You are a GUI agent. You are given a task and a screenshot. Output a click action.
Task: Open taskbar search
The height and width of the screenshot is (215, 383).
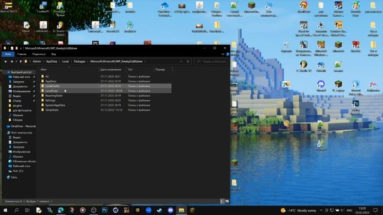(16, 210)
